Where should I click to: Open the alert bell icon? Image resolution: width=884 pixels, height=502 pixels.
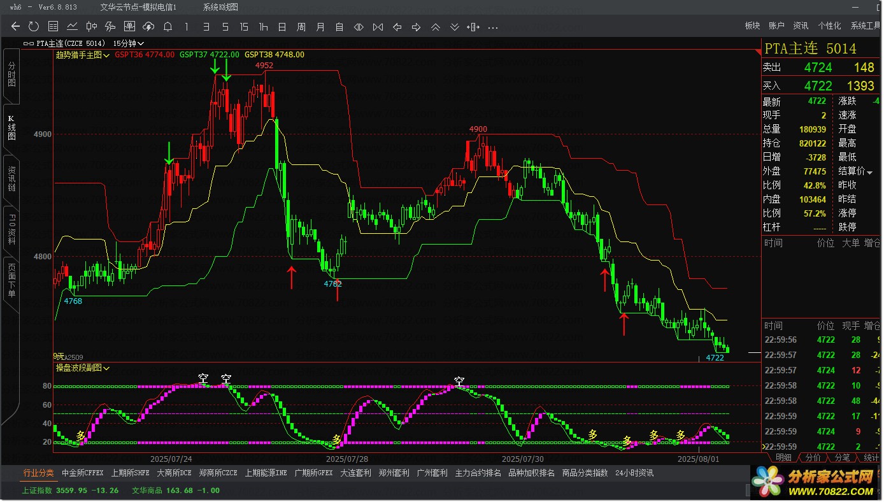pos(168,26)
